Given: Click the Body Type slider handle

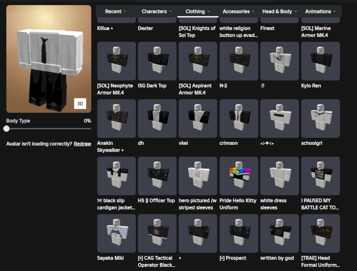Looking at the screenshot, I should pos(6,128).
